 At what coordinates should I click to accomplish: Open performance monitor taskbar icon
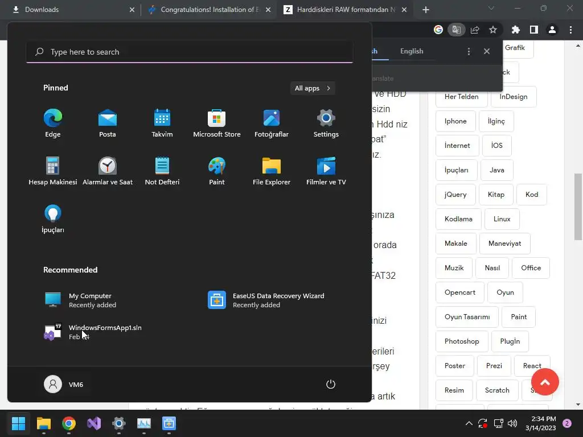pos(144,423)
